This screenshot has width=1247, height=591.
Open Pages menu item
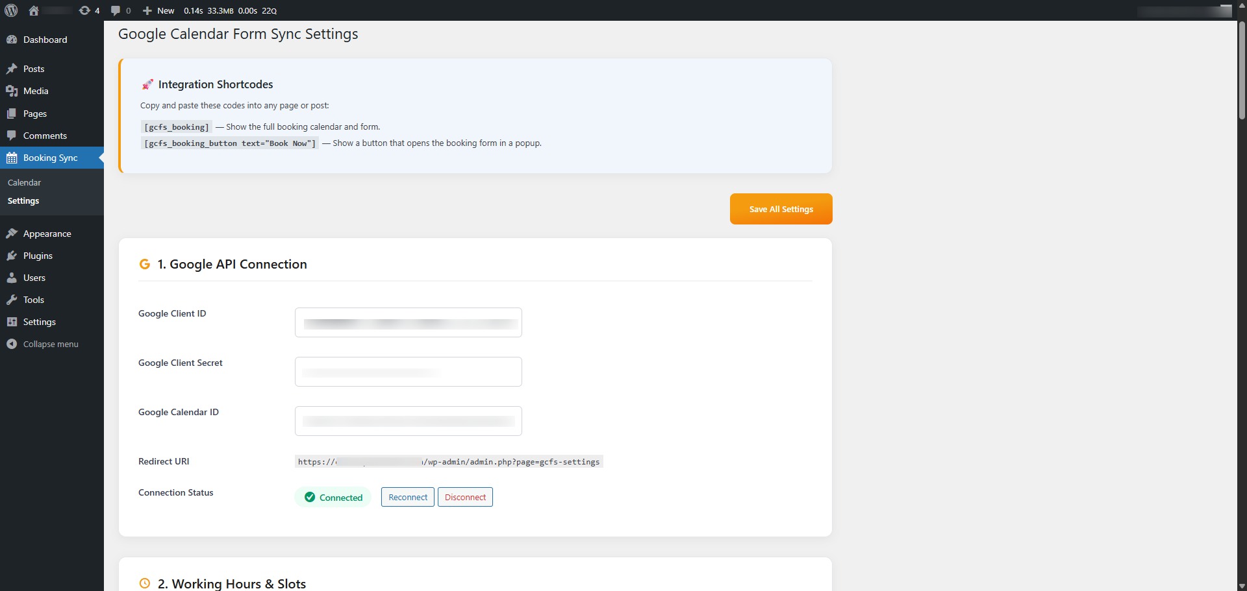52,114
